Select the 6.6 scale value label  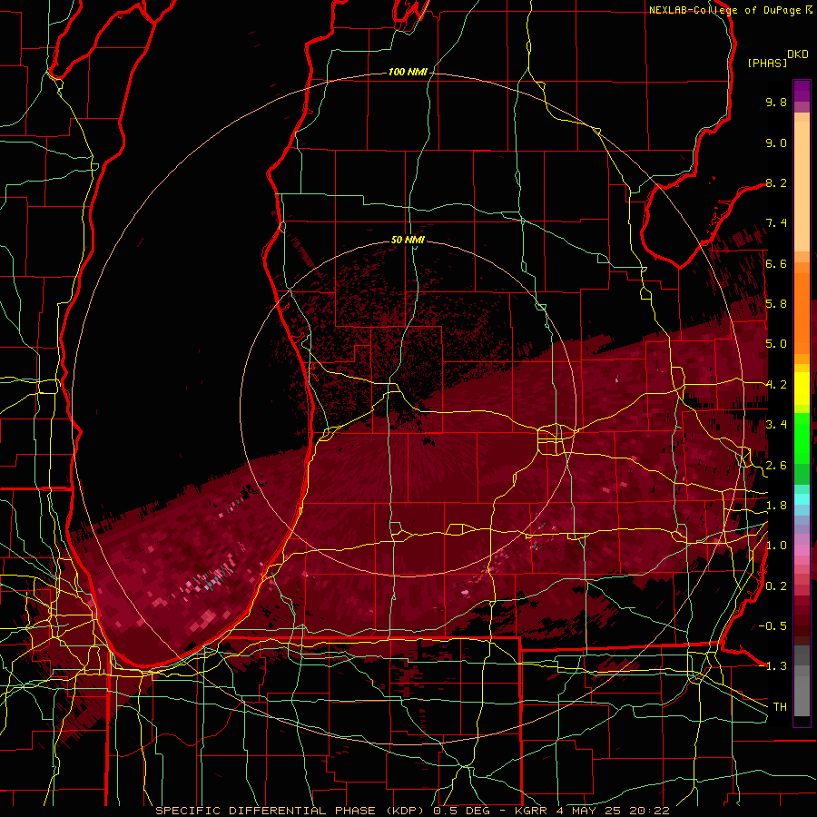(776, 263)
